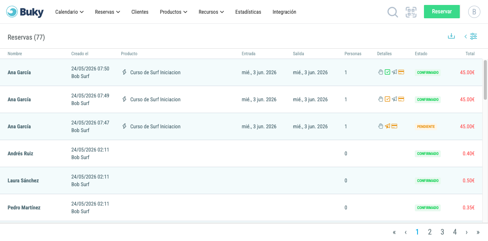Viewport: 488px width, 241px height.
Task: Expand the Reservas dropdown menu
Action: 108,12
